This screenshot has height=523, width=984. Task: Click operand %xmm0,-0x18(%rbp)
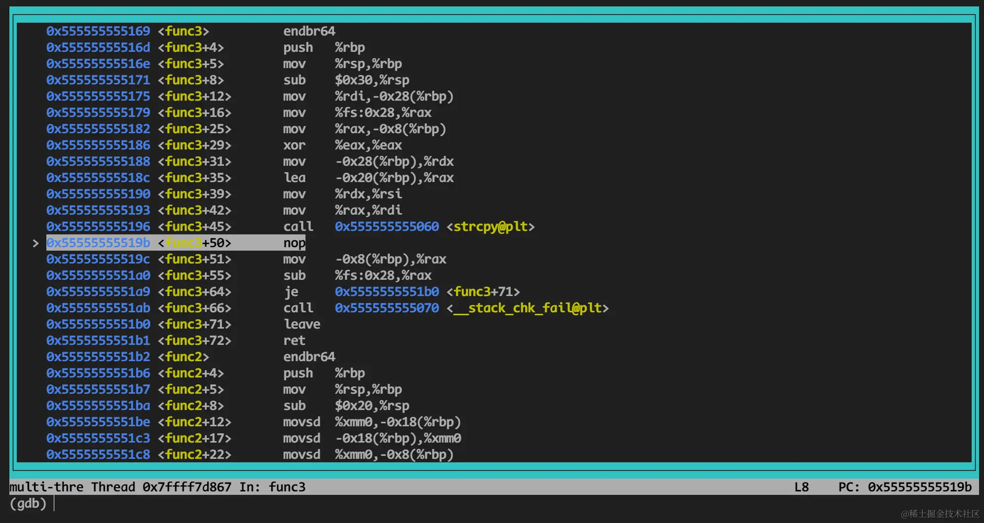pyautogui.click(x=398, y=422)
